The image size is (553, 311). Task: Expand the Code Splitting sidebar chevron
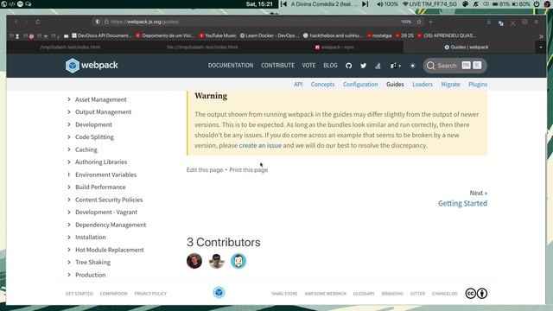[69, 136]
